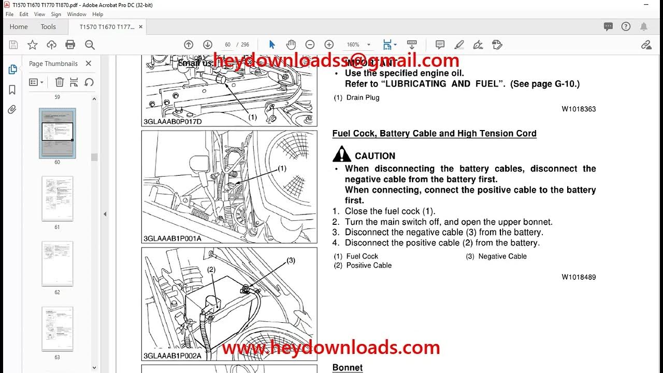The width and height of the screenshot is (663, 373).
Task: Open Edit menu
Action: tap(24, 14)
